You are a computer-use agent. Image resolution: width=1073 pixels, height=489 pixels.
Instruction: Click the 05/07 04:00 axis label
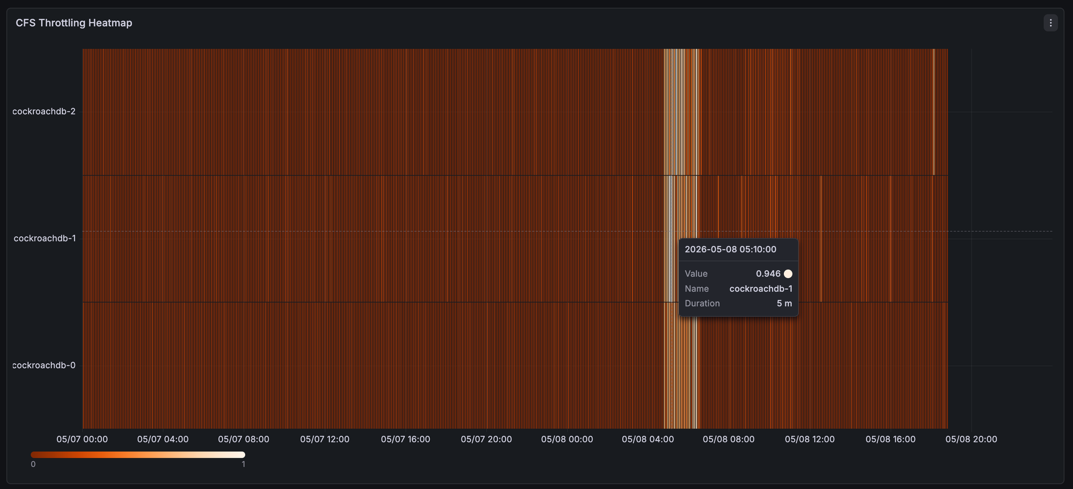[x=163, y=439]
